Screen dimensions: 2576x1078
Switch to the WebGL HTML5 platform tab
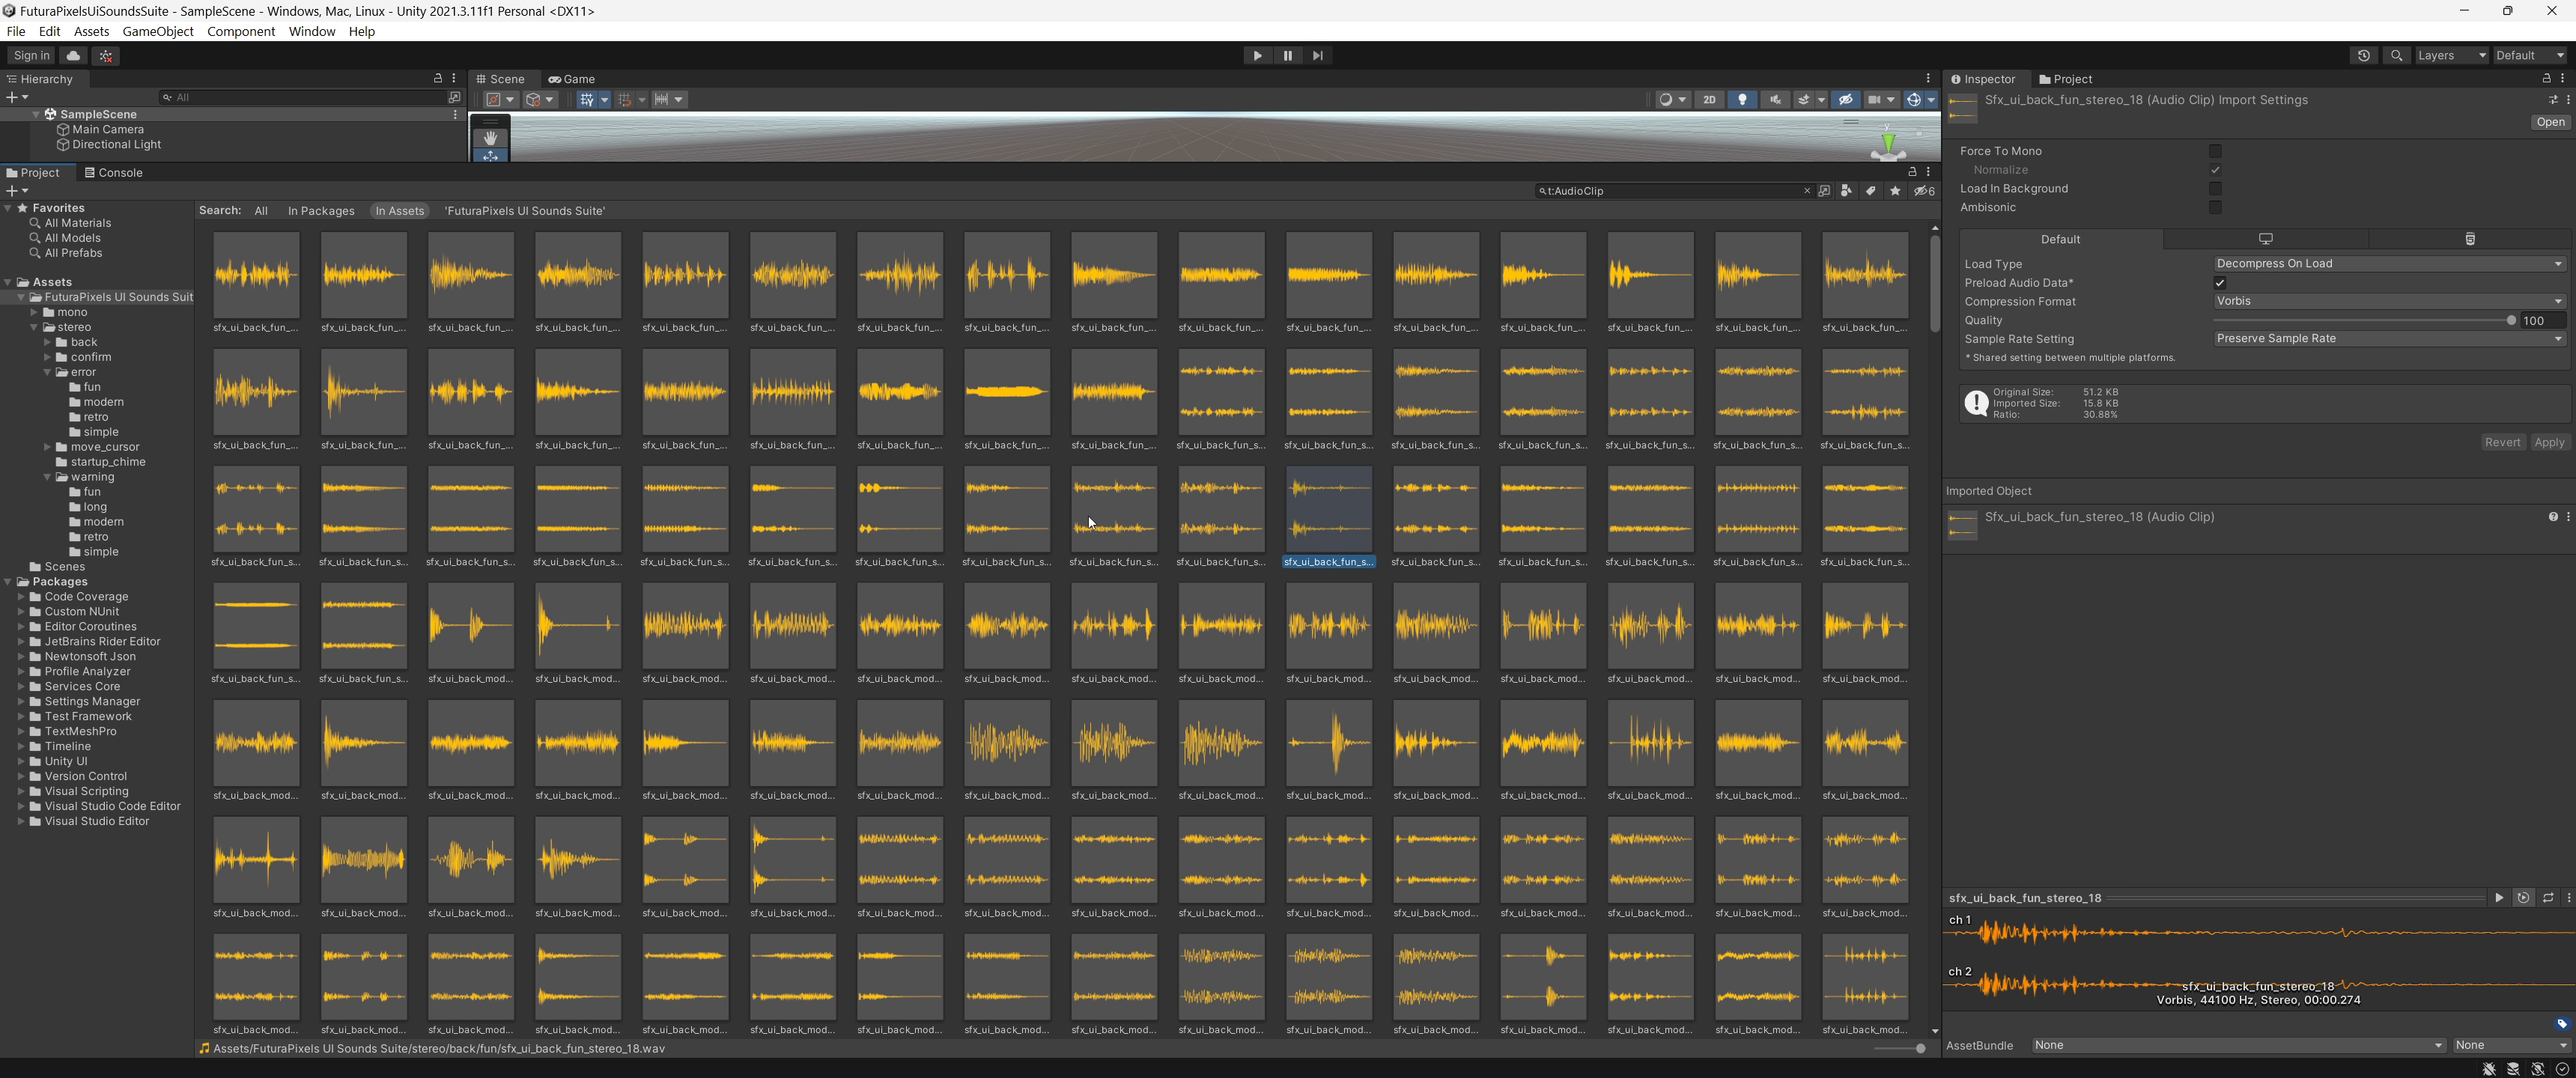(x=2470, y=239)
